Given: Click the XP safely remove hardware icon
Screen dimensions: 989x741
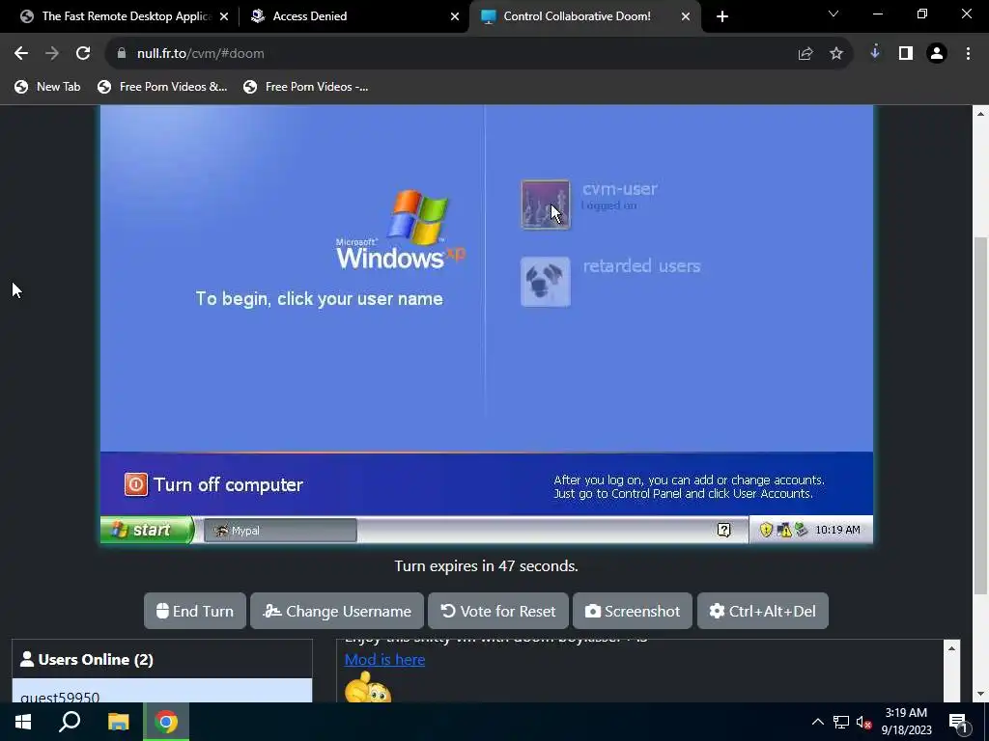Looking at the screenshot, I should (x=801, y=530).
